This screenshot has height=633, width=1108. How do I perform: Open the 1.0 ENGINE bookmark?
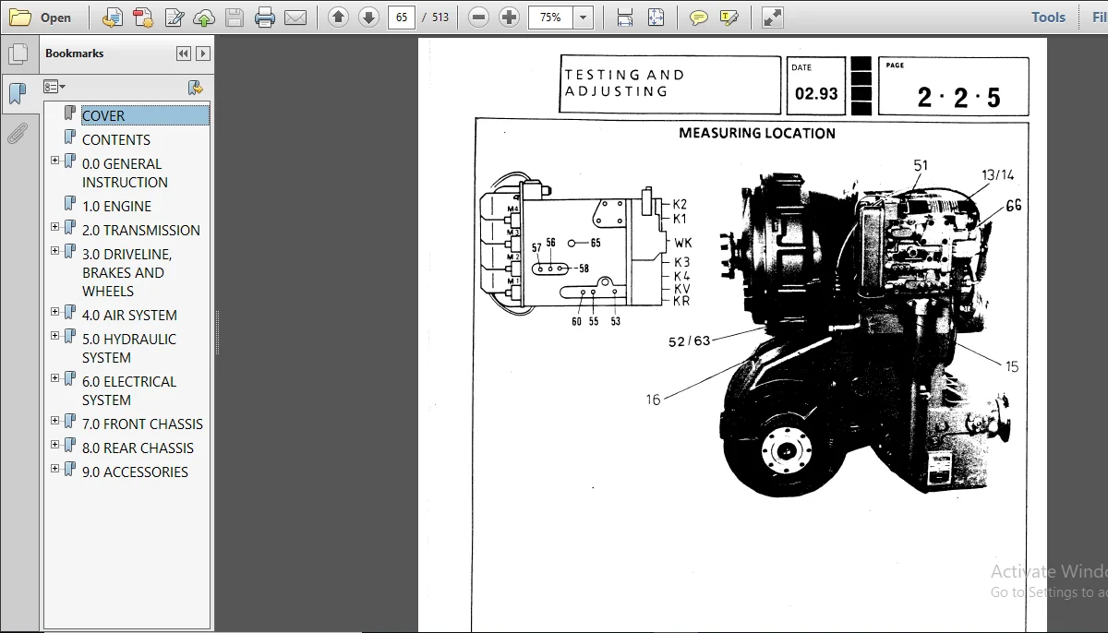[x=116, y=206]
